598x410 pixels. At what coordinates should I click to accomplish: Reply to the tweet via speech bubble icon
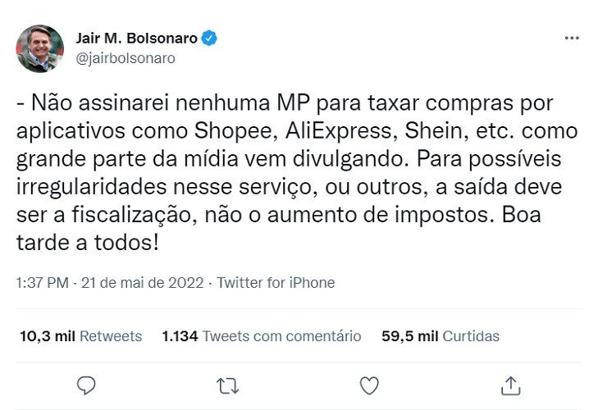click(86, 385)
